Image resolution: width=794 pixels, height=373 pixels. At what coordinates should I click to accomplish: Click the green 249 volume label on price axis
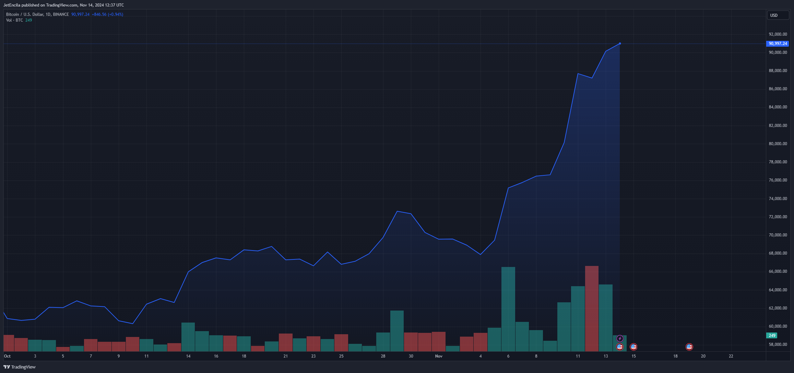(772, 336)
